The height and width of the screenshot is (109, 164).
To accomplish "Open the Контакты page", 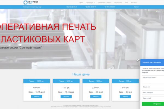I will [134, 3].
